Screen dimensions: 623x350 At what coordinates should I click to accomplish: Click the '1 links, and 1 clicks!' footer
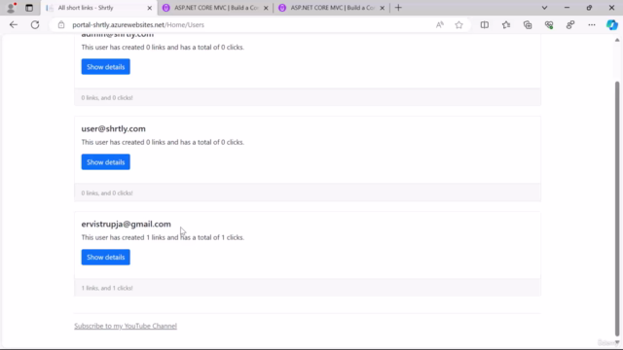(107, 288)
